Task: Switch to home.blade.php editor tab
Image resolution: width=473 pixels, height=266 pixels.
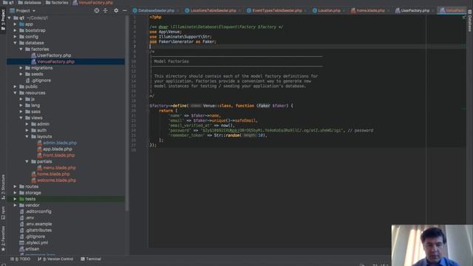Action: click(370, 10)
